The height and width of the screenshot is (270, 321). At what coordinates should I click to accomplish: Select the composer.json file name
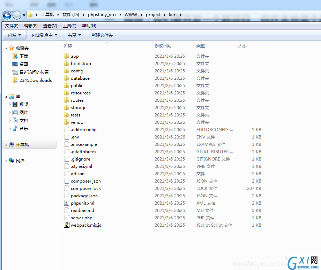(86, 181)
